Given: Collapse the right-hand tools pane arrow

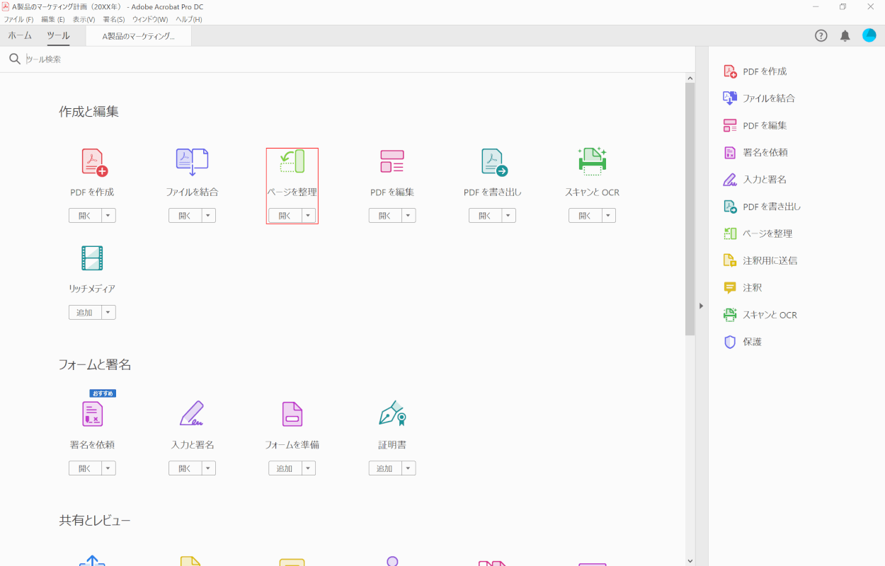Looking at the screenshot, I should (701, 306).
